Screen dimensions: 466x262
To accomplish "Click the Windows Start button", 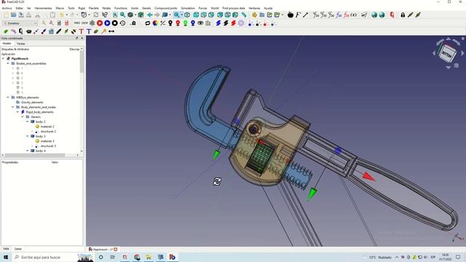I will tap(6, 257).
